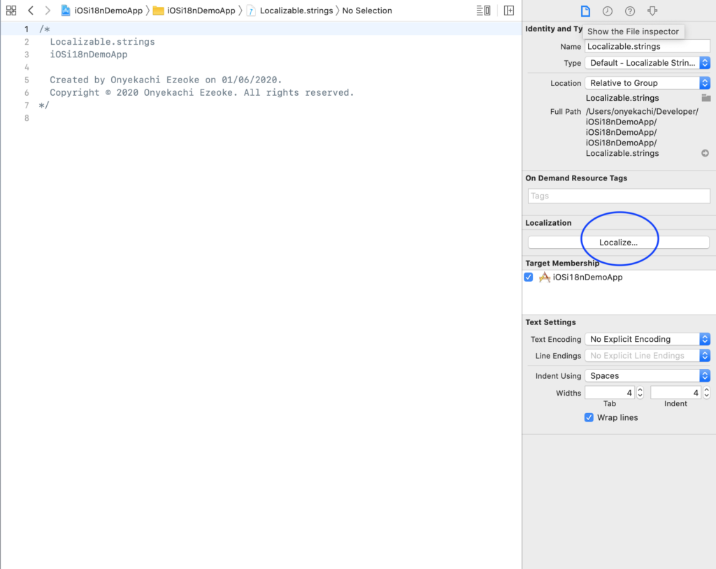
Task: Toggle the Wrap lines checkbox
Action: pyautogui.click(x=589, y=417)
